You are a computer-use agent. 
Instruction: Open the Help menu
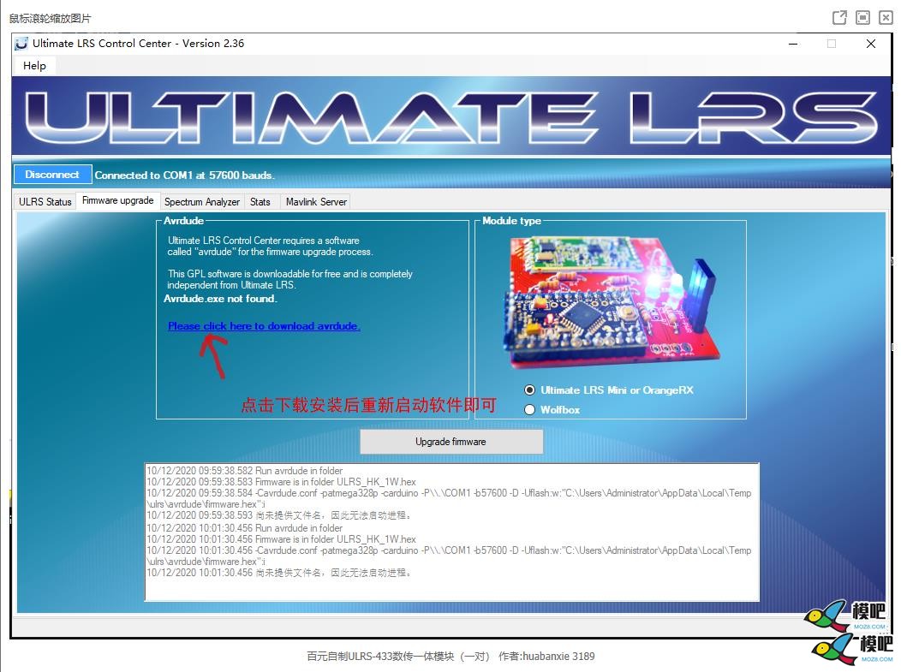click(x=34, y=65)
